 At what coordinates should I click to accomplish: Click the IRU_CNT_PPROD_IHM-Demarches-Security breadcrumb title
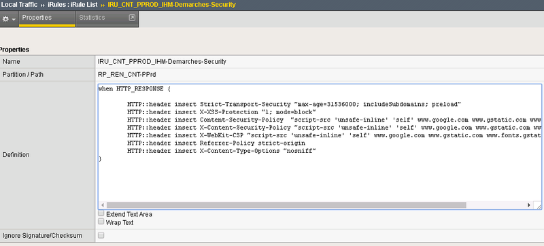coord(172,5)
